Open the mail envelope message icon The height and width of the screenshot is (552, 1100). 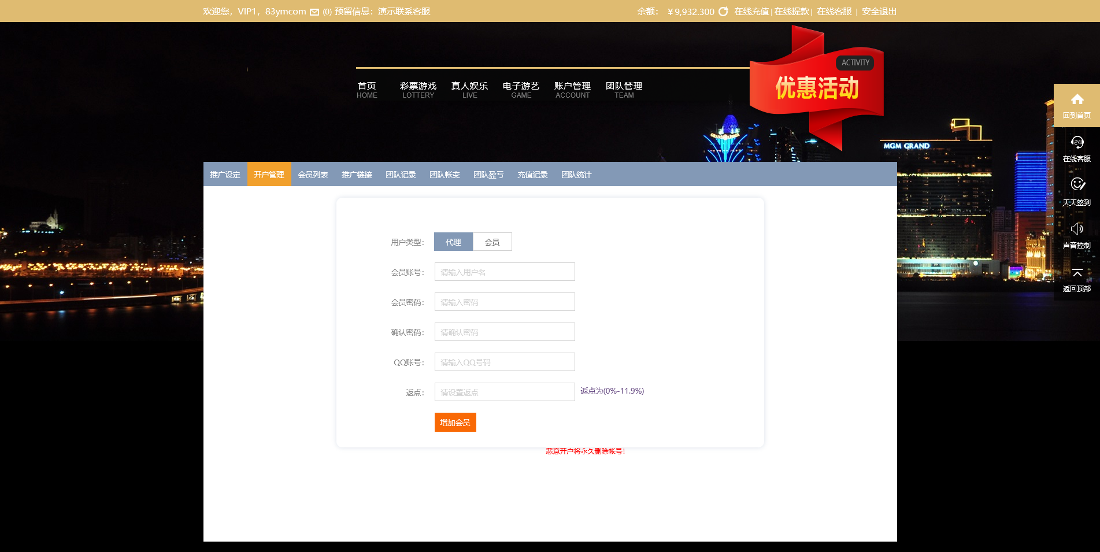(314, 12)
